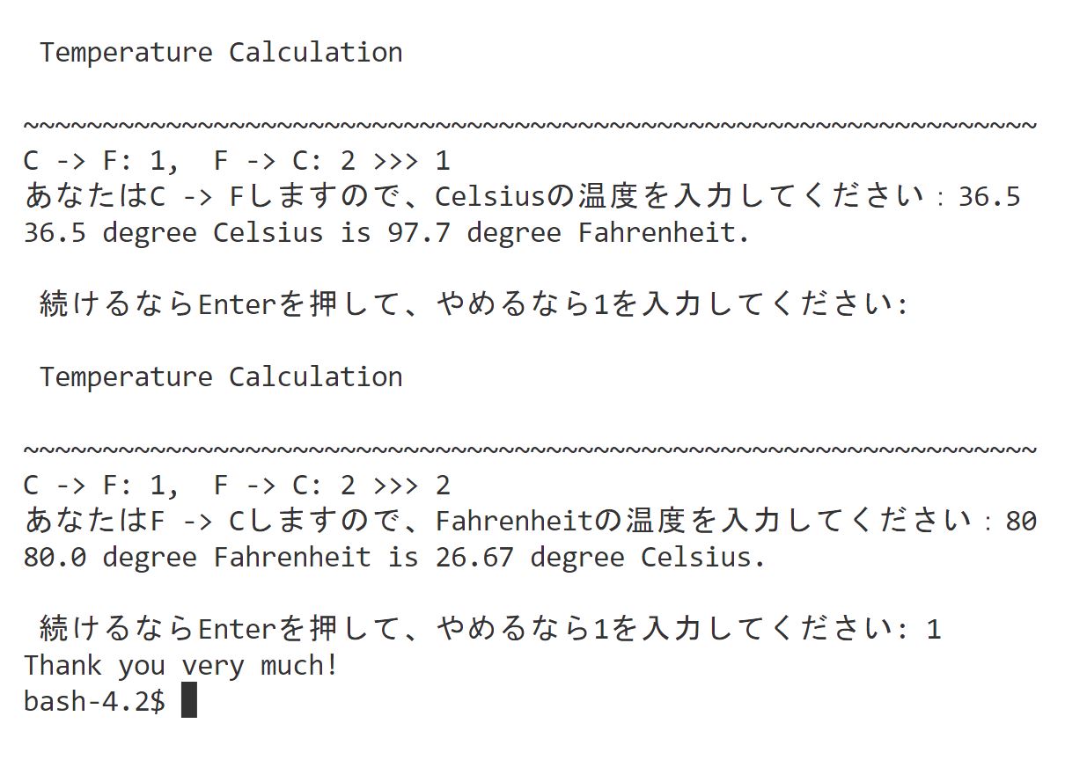Click the Thank you very much! message
Viewport: 1087px width, 760px height.
180,666
